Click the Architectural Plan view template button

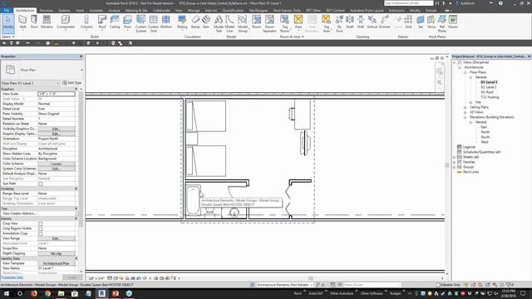tap(57, 263)
